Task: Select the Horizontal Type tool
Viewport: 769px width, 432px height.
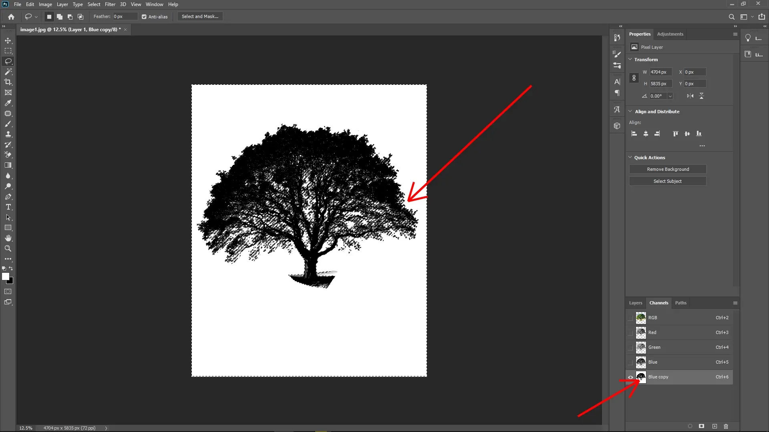Action: (x=8, y=207)
